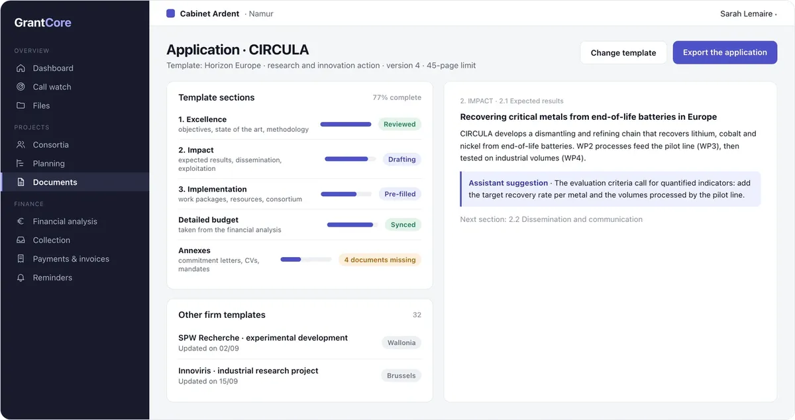Click the Updated on 02/09 text

(x=209, y=348)
